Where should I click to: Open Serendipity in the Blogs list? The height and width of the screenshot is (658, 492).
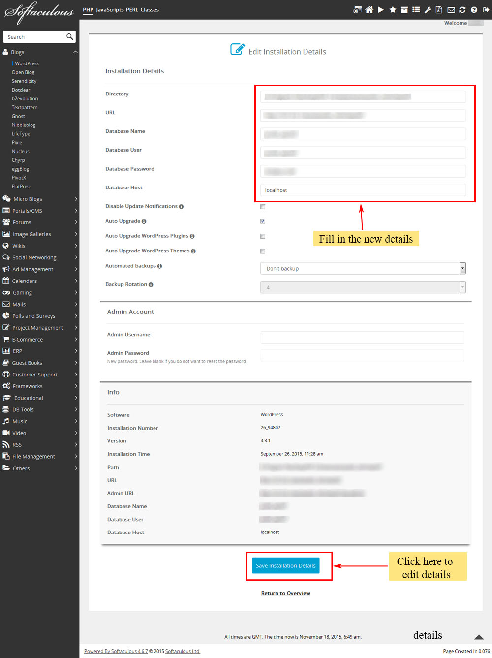click(x=24, y=81)
